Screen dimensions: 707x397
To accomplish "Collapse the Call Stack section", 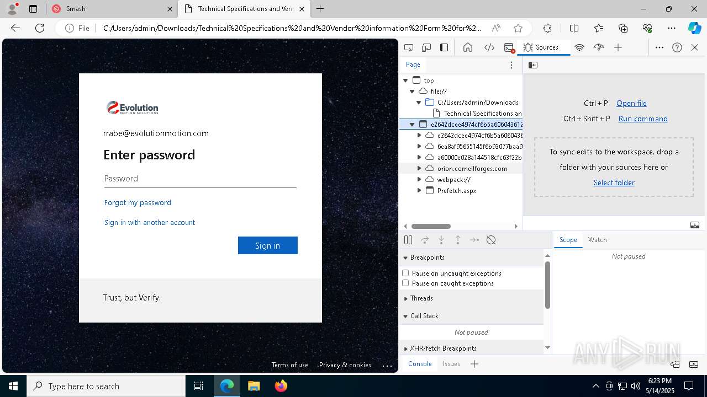I will click(x=405, y=316).
